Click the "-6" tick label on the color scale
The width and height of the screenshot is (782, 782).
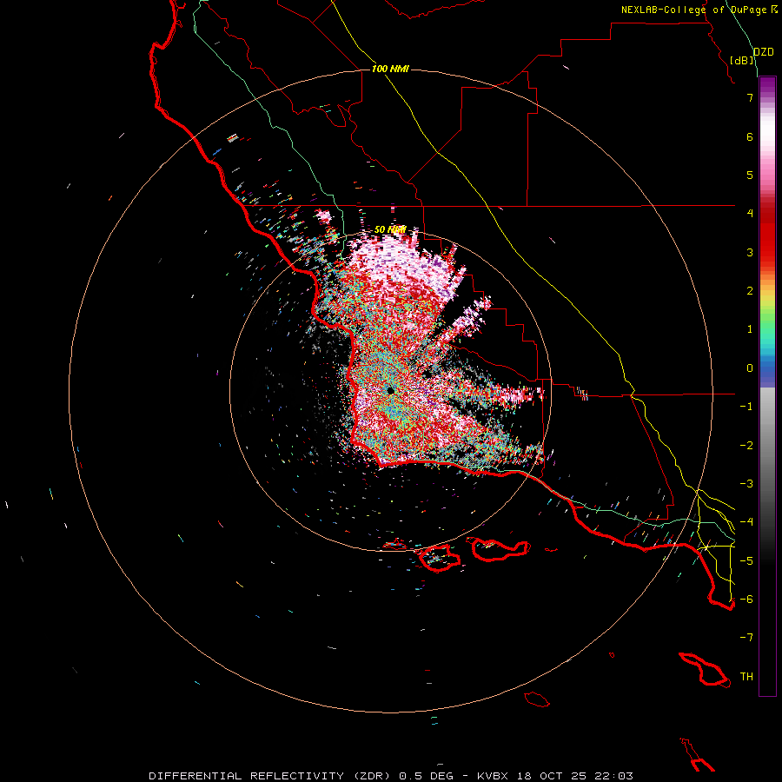(746, 600)
